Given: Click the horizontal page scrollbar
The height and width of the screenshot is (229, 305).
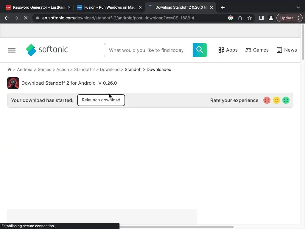Looking at the screenshot, I should 176,227.
